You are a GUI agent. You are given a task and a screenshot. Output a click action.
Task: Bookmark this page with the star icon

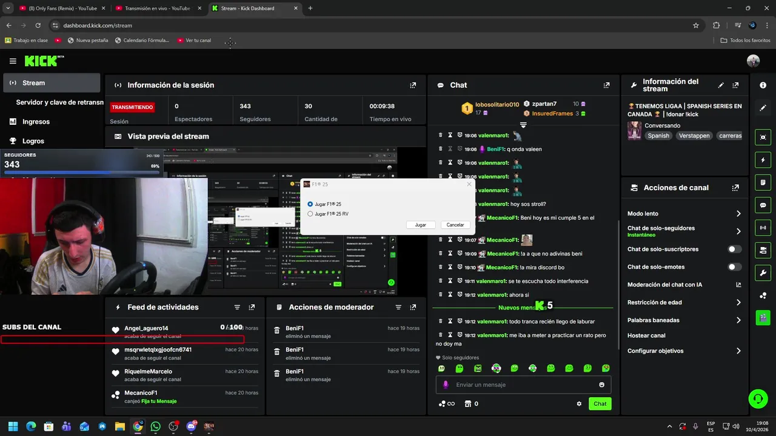[696, 25]
